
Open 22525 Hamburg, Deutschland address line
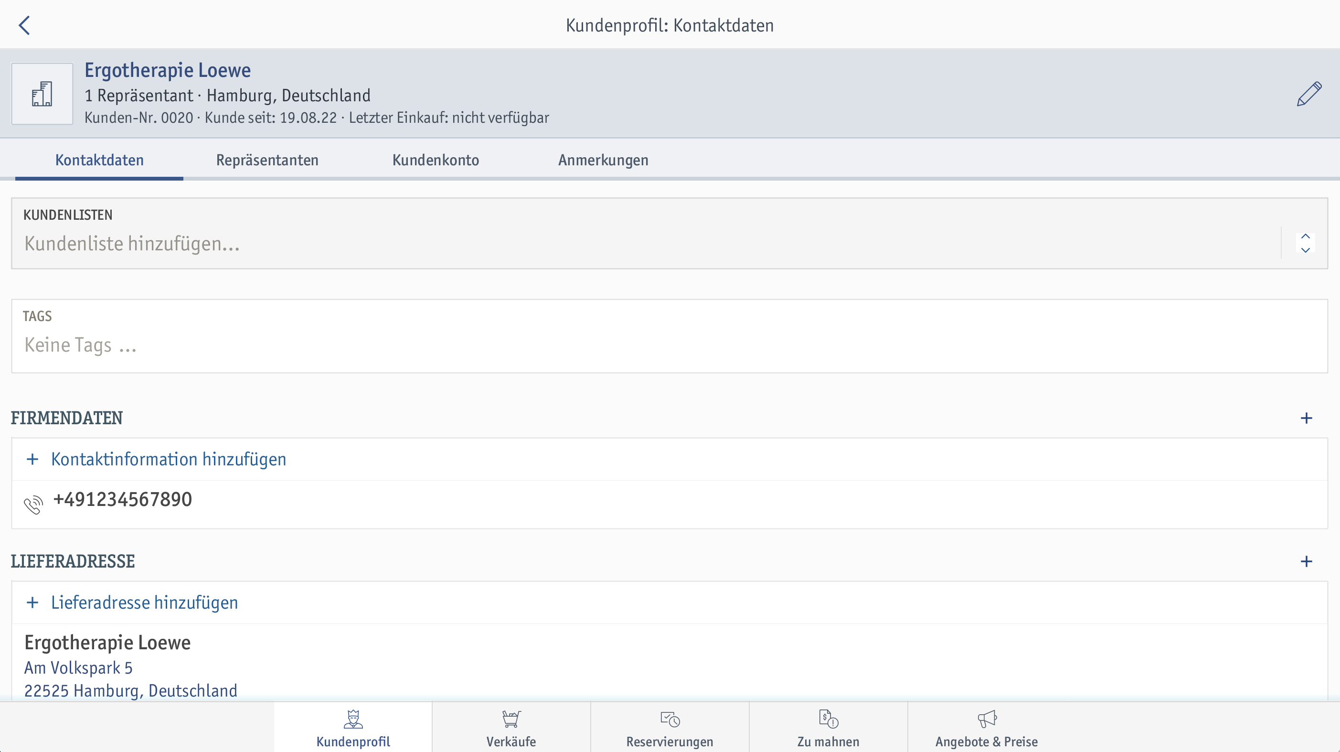point(131,690)
